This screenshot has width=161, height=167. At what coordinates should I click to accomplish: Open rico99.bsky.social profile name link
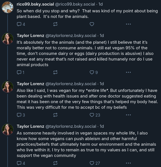(35, 4)
